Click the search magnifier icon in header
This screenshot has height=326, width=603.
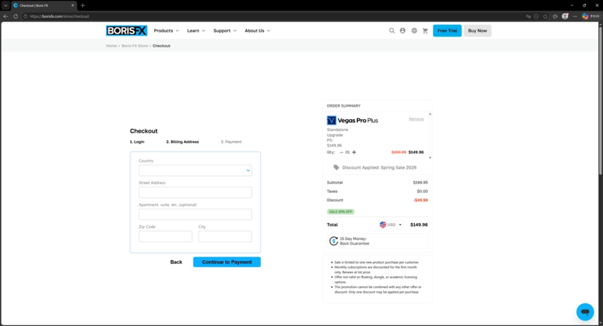(x=392, y=31)
